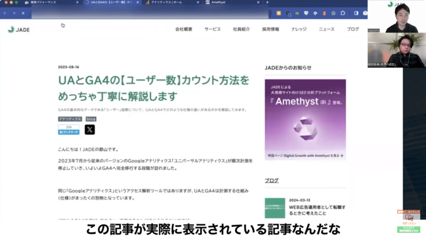Click the blog tag label

91,119
